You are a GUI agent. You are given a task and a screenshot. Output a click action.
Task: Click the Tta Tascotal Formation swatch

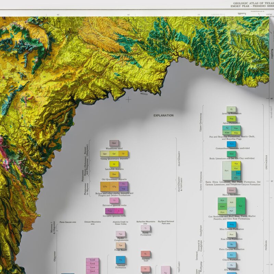pyautogui.click(x=121, y=260)
